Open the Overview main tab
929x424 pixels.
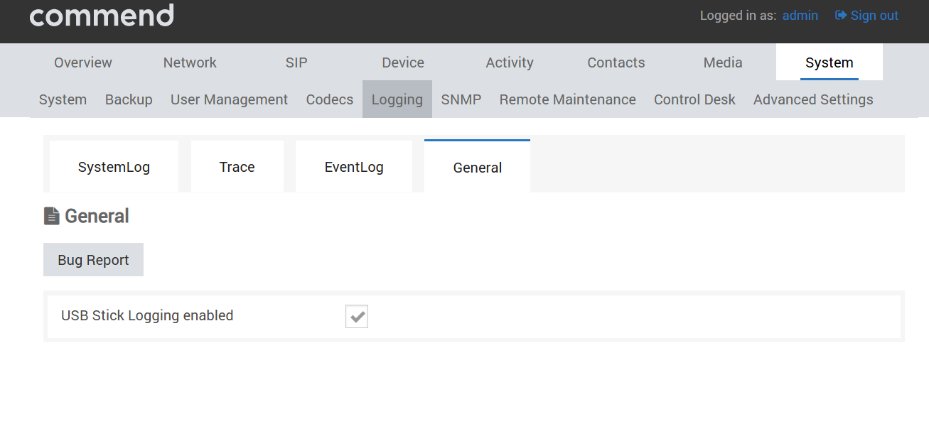tap(83, 62)
